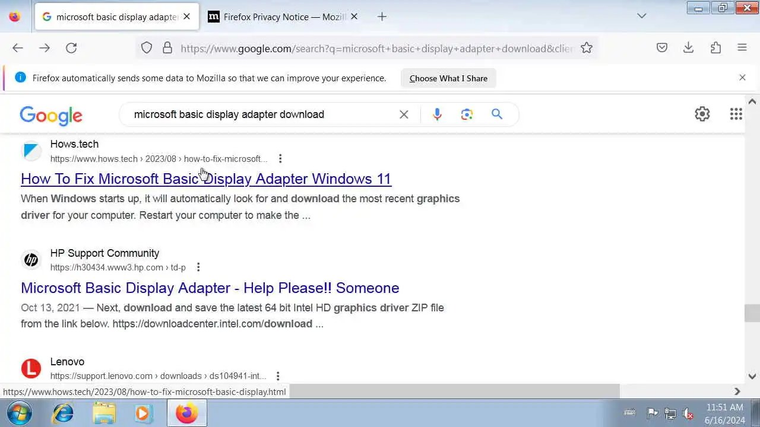Focus the Google search text box
The image size is (760, 427).
tap(261, 114)
